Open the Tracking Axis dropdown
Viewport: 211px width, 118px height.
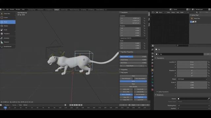(194, 106)
